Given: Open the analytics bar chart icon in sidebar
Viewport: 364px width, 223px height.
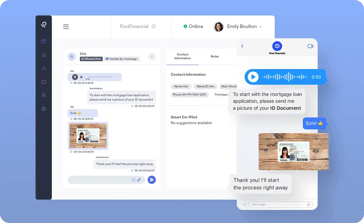Looking at the screenshot, I should (x=44, y=55).
